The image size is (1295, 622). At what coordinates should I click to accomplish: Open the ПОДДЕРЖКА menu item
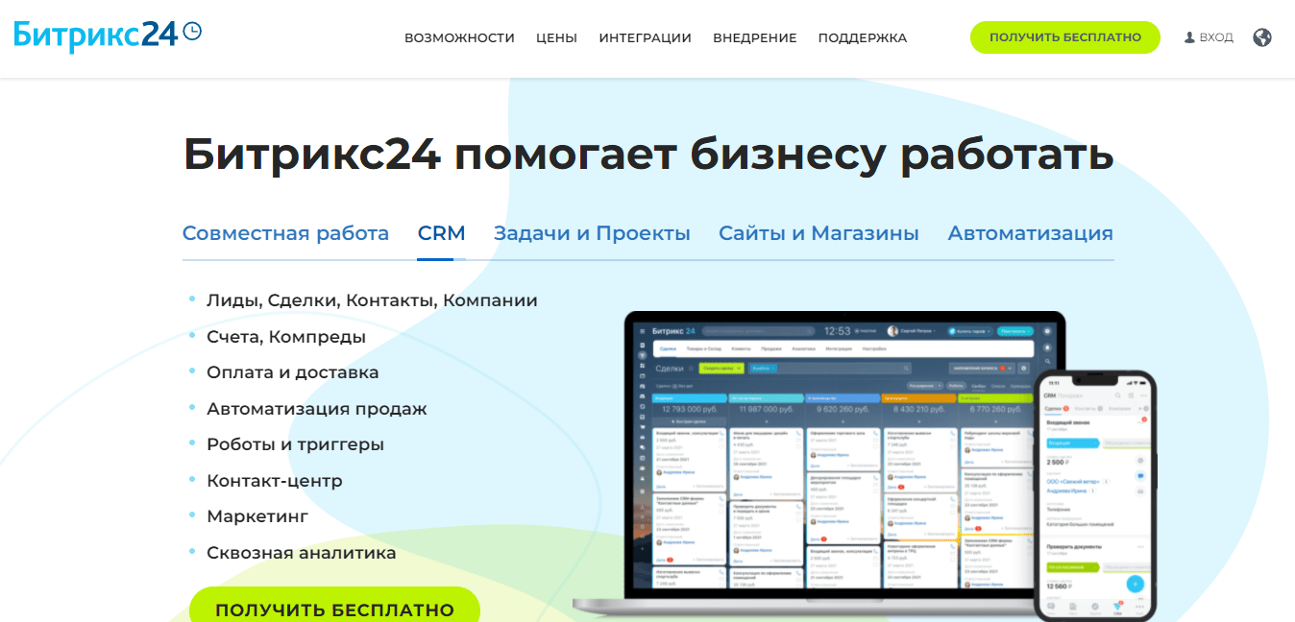coord(862,38)
